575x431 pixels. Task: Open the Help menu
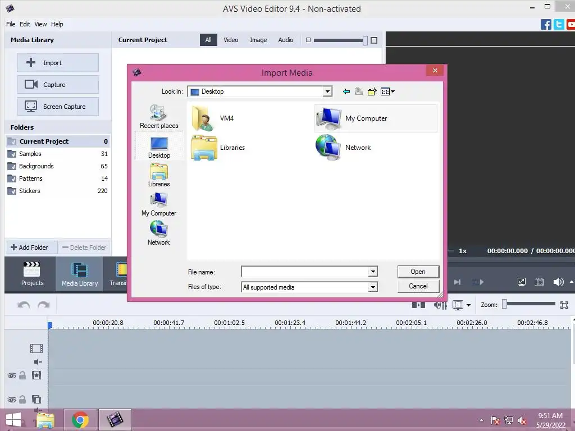(57, 24)
